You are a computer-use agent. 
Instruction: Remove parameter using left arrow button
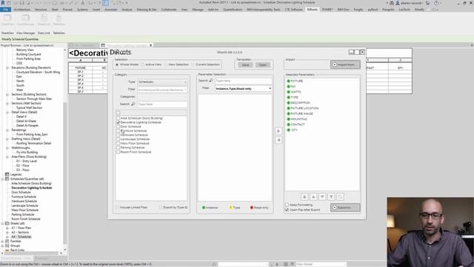pyautogui.click(x=278, y=140)
